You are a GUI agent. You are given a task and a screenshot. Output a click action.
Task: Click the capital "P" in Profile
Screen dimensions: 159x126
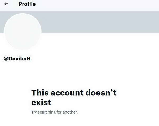[20, 4]
